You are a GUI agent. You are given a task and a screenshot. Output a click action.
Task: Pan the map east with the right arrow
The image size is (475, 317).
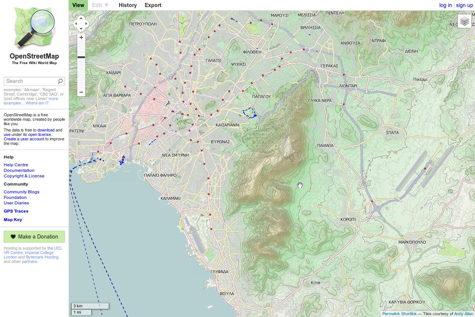86,24
